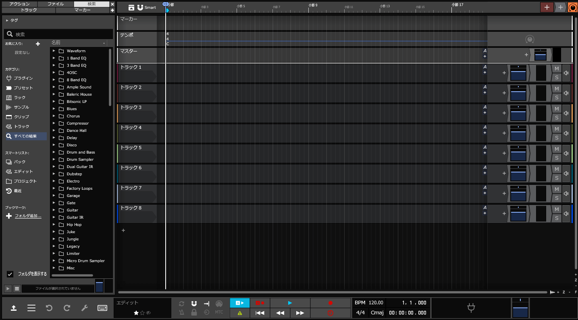Click the export upload icon
Screen dimensions: 578x320
click(14, 308)
